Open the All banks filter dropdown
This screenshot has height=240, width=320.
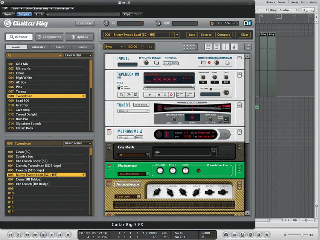pyautogui.click(x=34, y=55)
